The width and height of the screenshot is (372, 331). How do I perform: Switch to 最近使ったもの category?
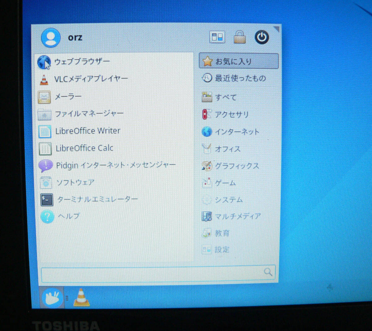pos(240,78)
